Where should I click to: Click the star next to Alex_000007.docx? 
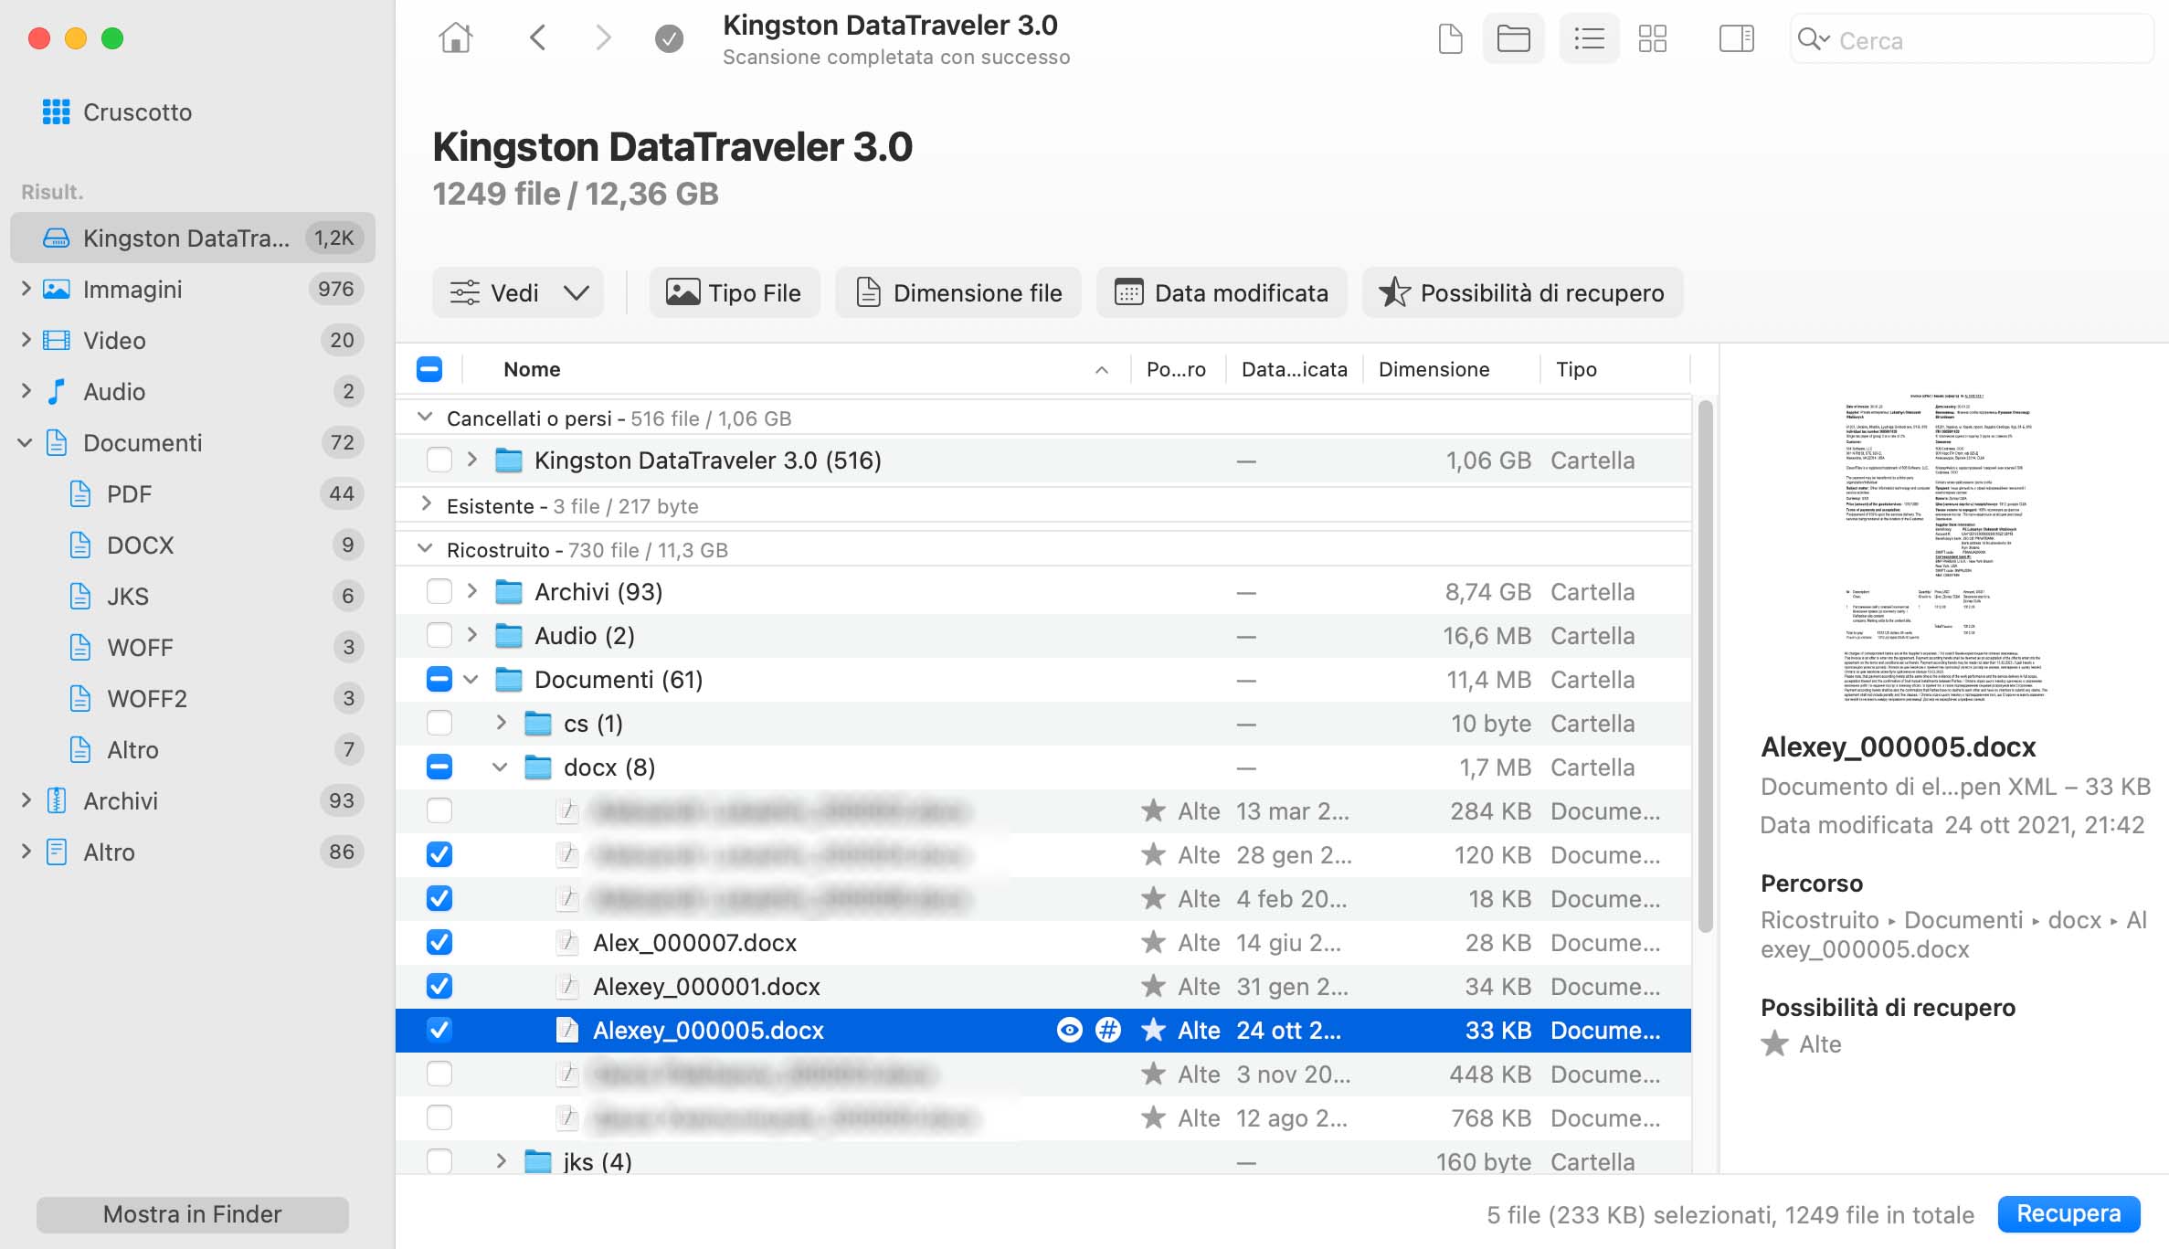coord(1153,942)
